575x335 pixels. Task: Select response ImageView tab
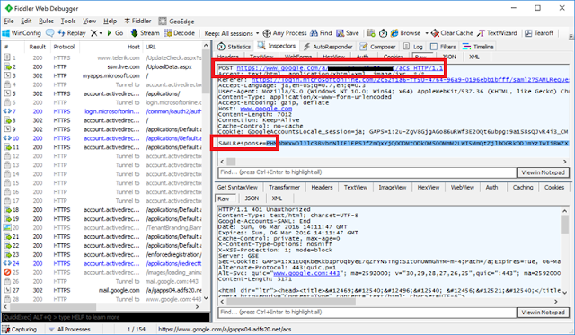coord(393,188)
